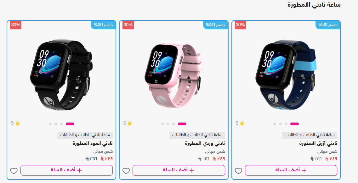Add black Nadni watch to cart
Image resolution: width=358 pixels, height=183 pixels.
[66, 170]
